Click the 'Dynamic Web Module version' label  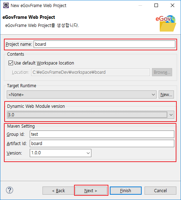point(36,106)
